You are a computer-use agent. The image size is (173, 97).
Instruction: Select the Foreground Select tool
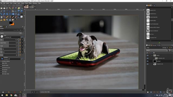click(19, 8)
